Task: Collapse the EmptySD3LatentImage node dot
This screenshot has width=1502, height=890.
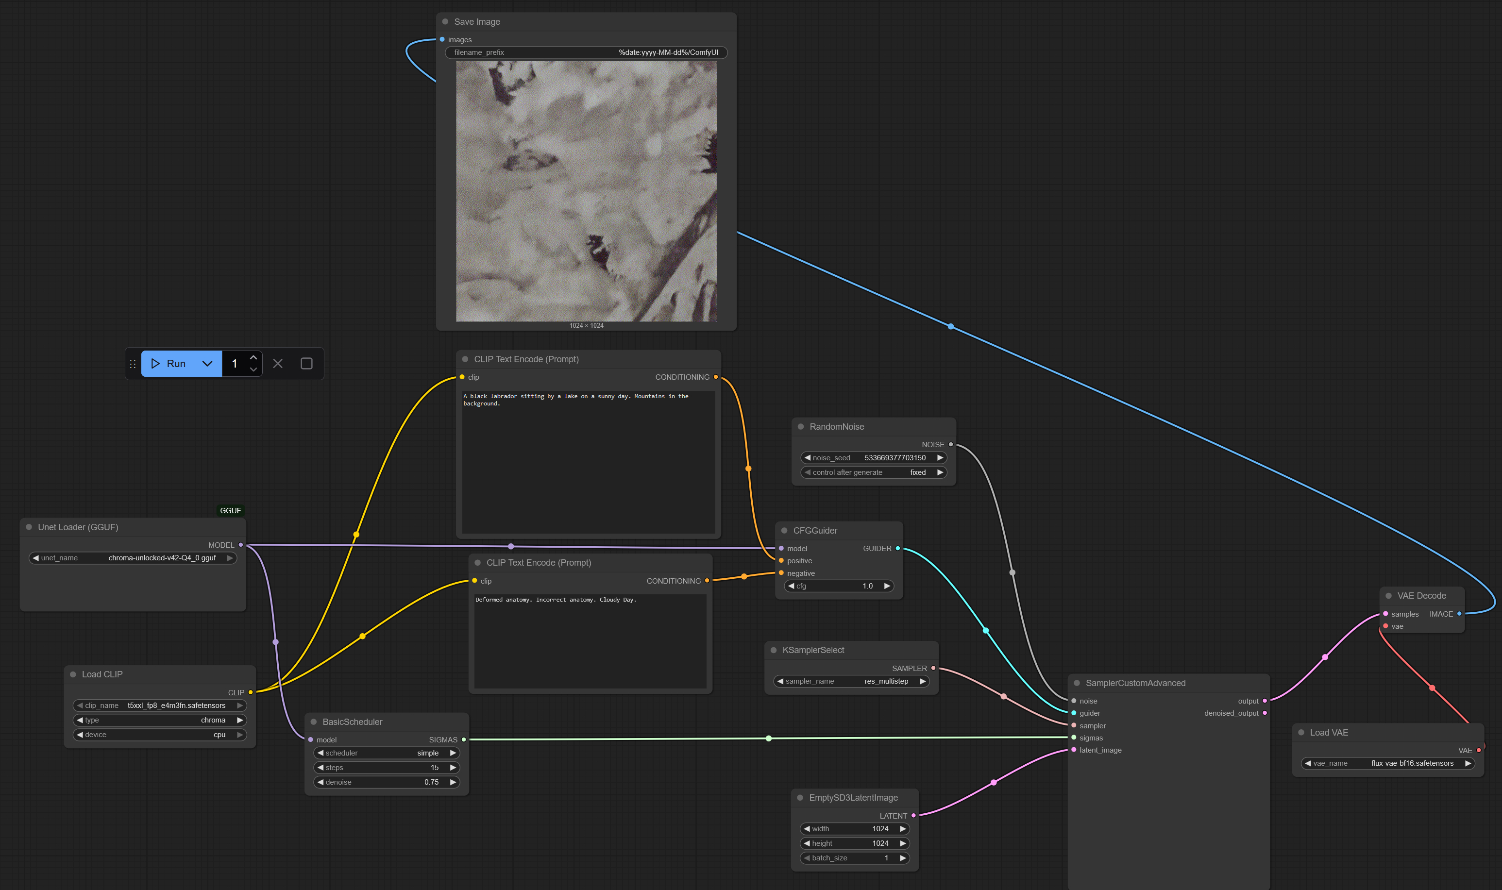Action: click(800, 798)
